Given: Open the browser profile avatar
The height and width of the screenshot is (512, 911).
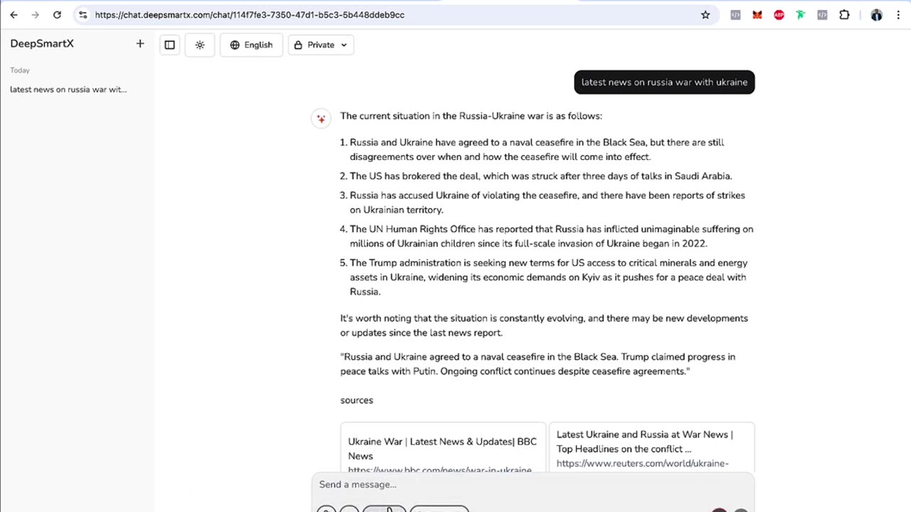Looking at the screenshot, I should (876, 14).
